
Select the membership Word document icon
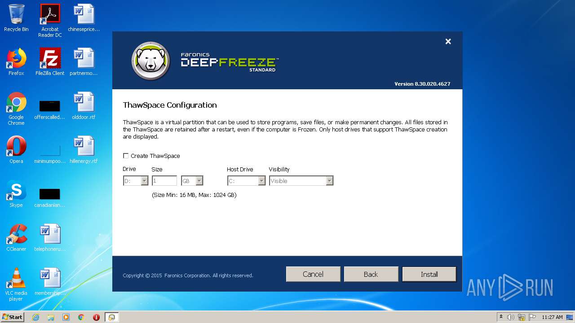click(x=50, y=282)
